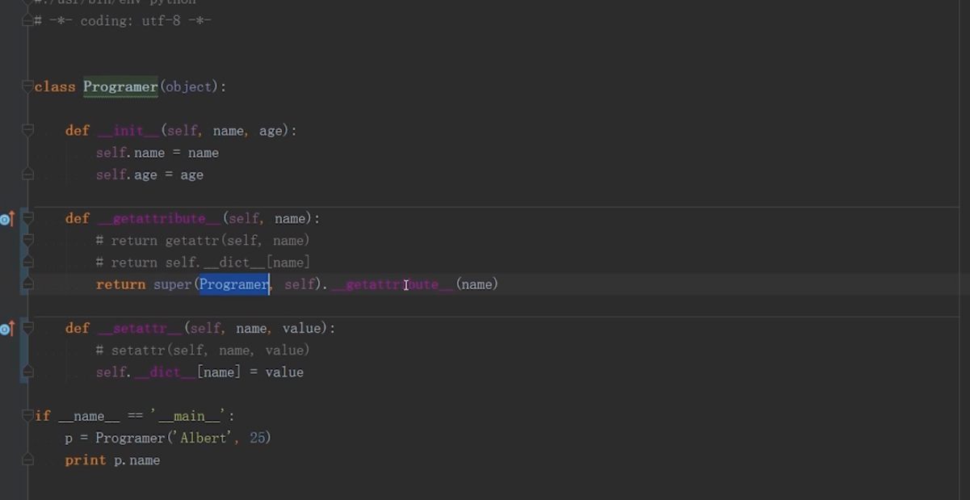Click fold end marker at self.age line
Screen dimensions: 970x500
(x=28, y=174)
